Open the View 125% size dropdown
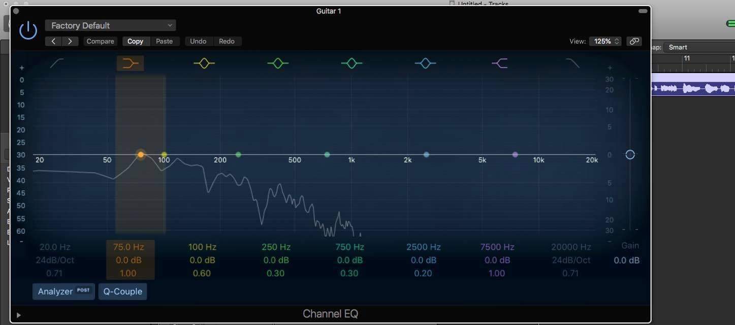The height and width of the screenshot is (325, 735). click(x=605, y=42)
